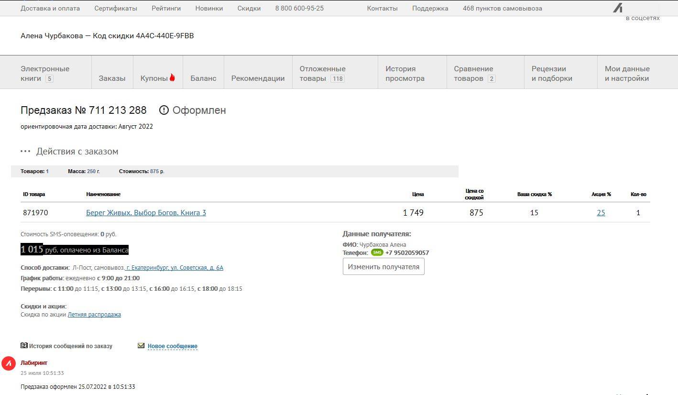This screenshot has width=678, height=395.
Task: Click the phone number +7 9502059057
Action: [x=407, y=252]
